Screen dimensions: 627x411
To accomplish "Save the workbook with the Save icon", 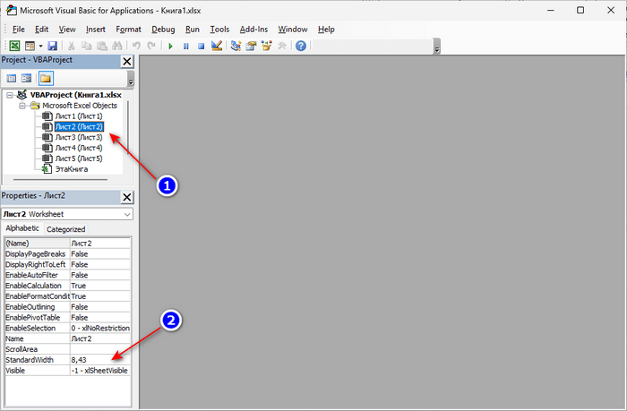I will pyautogui.click(x=52, y=46).
